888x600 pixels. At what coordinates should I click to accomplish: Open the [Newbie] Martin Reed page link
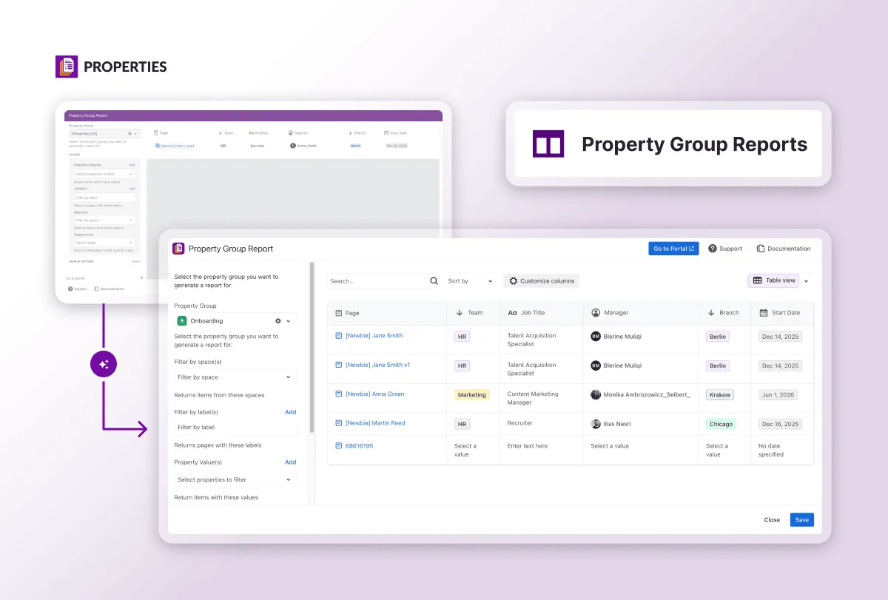coord(375,423)
